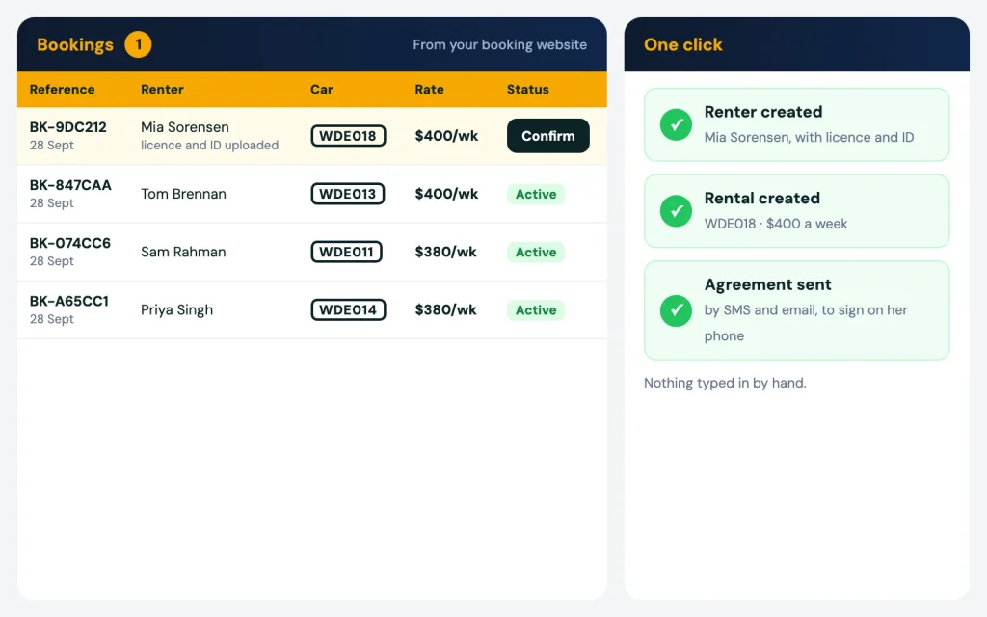The height and width of the screenshot is (617, 987).
Task: Click the Agreement sent heading
Action: tap(767, 284)
